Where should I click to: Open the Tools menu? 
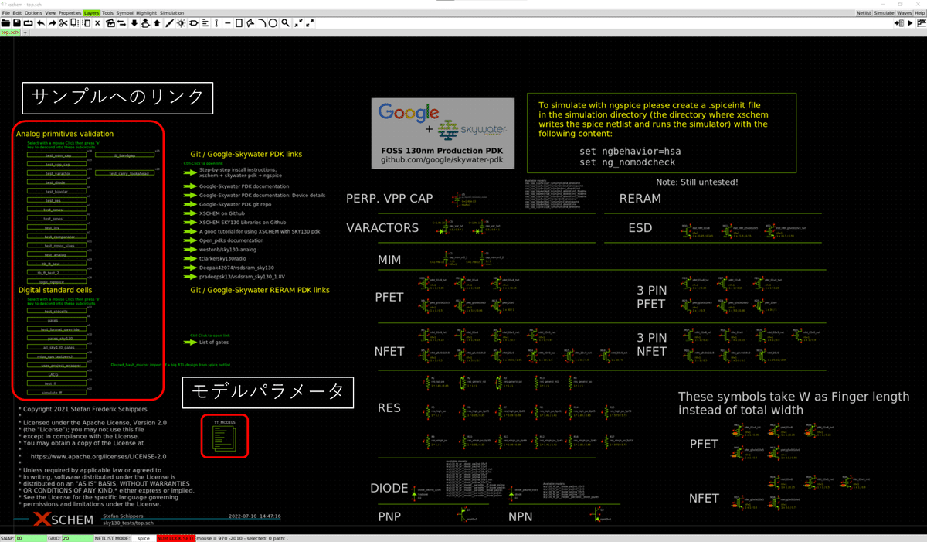[x=107, y=13]
